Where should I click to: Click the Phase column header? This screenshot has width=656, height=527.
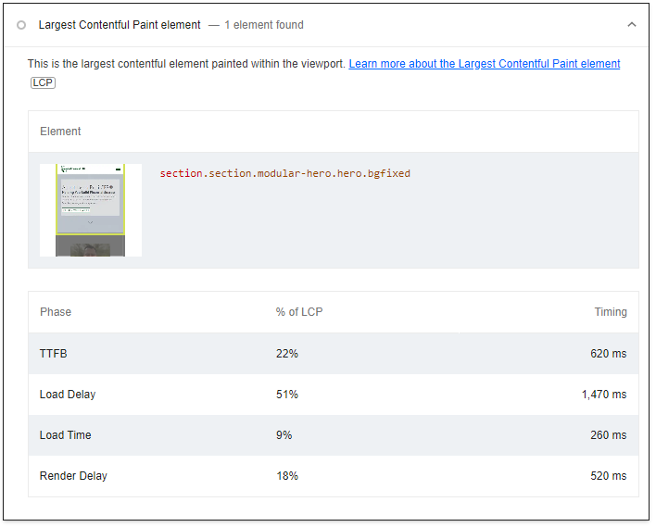click(57, 313)
